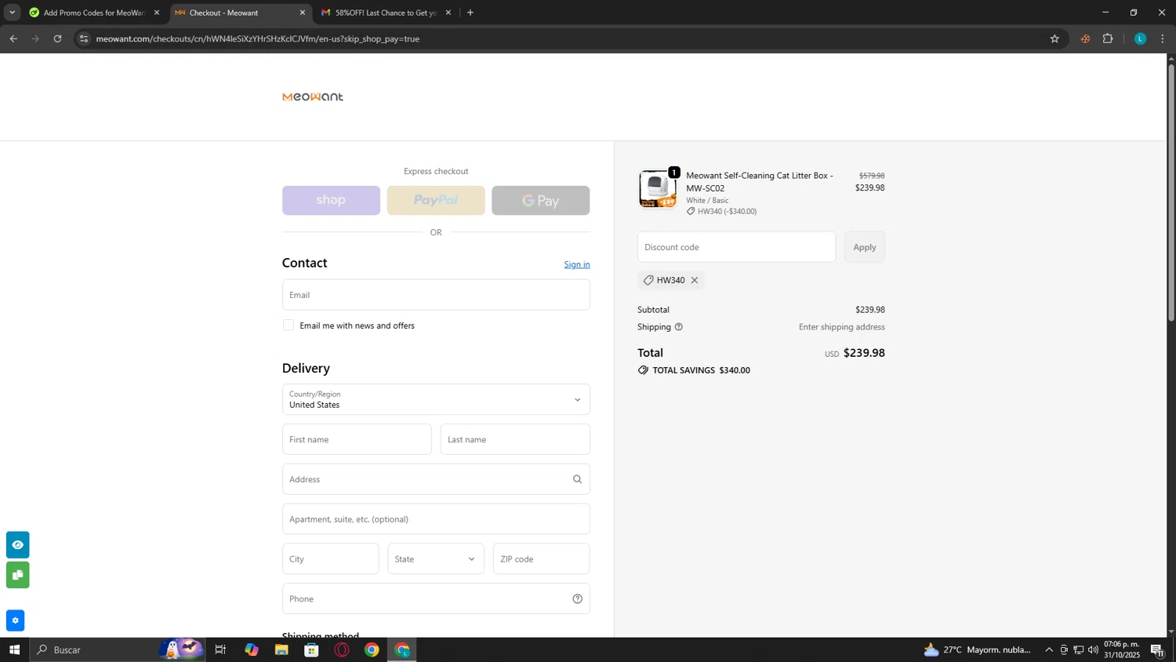Click the address search magnifier icon
1176x662 pixels.
click(x=577, y=479)
